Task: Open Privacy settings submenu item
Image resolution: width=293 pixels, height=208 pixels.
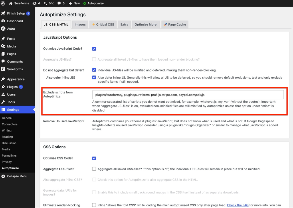Action: [7, 162]
